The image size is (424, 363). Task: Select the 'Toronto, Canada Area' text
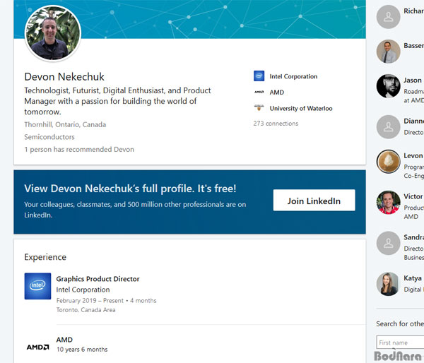[86, 310]
